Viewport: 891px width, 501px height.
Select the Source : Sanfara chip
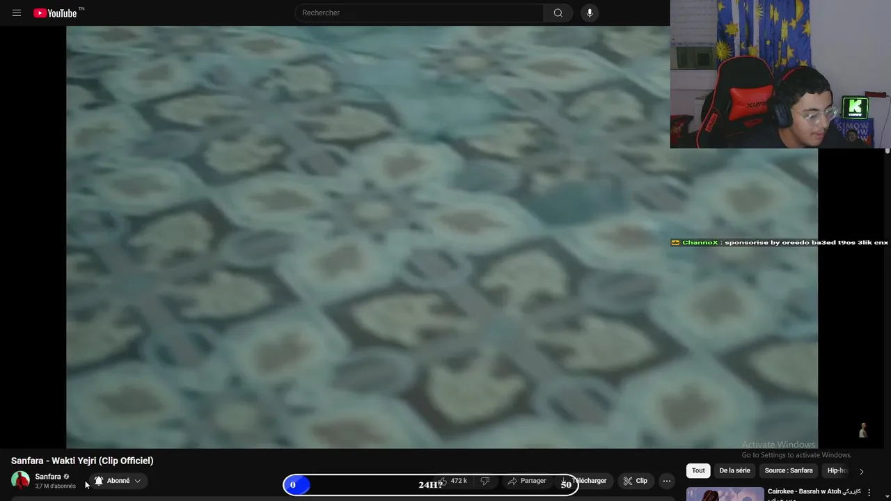click(x=789, y=470)
